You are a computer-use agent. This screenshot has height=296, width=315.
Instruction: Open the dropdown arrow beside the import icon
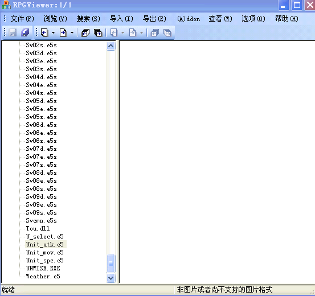coord(53,33)
